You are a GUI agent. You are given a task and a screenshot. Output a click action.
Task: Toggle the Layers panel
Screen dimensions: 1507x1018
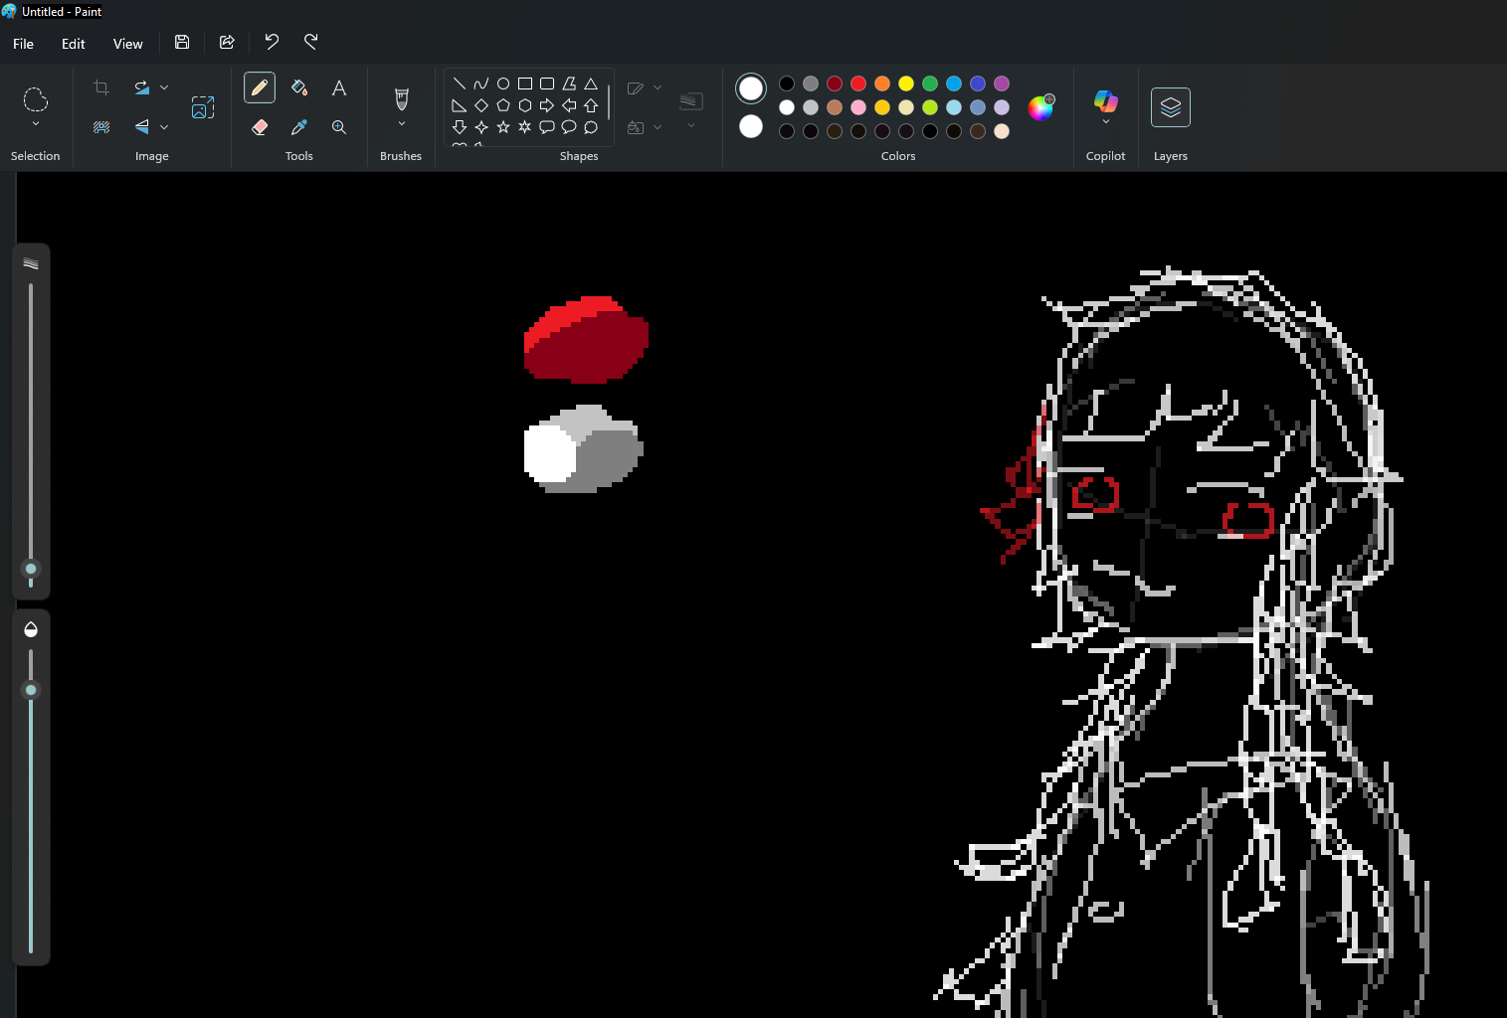tap(1171, 107)
